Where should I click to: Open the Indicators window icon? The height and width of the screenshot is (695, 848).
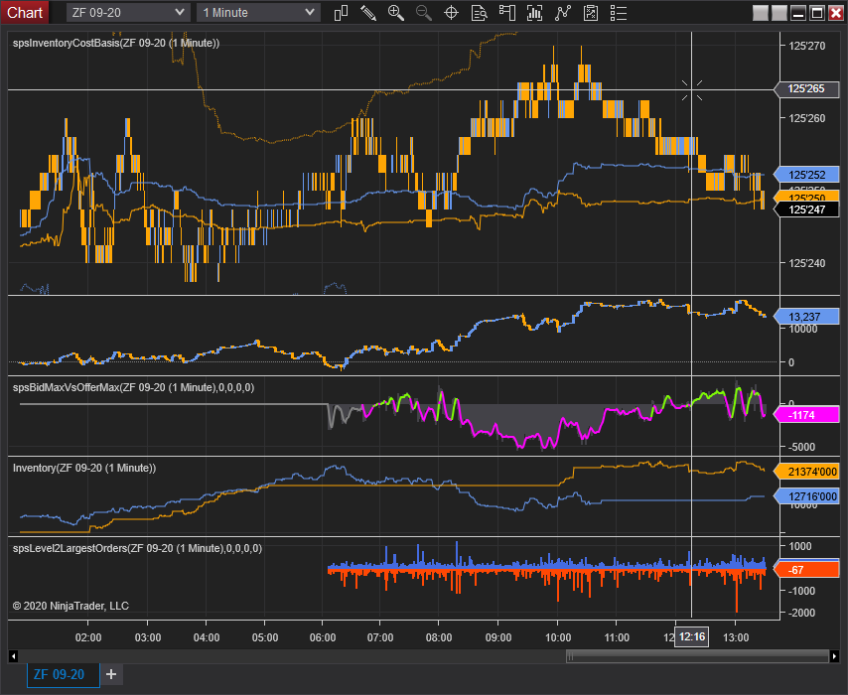pos(535,13)
